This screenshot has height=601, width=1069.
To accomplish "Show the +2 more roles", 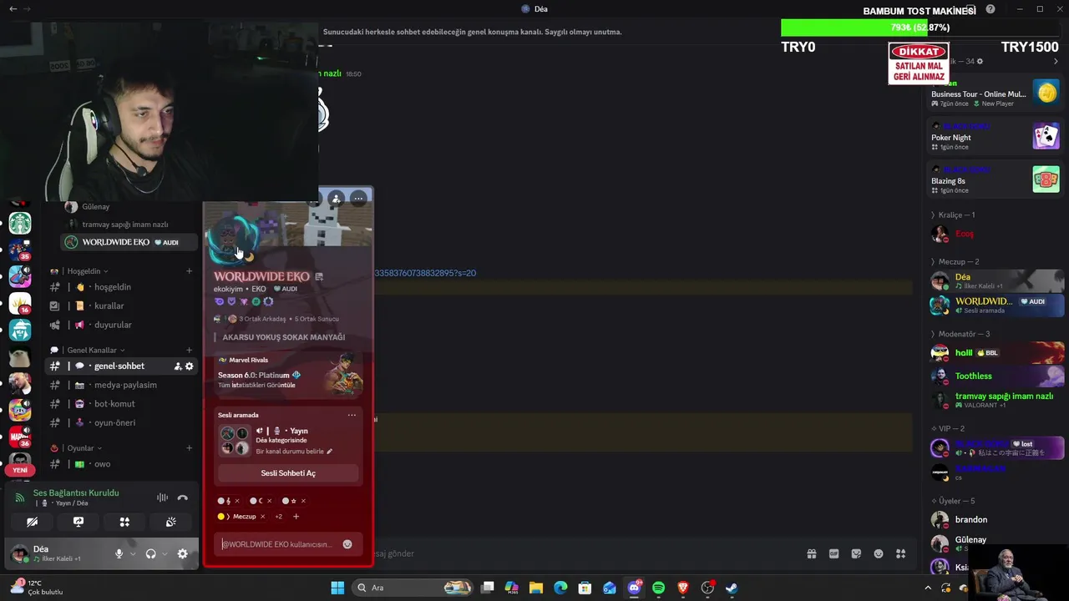I will click(279, 517).
